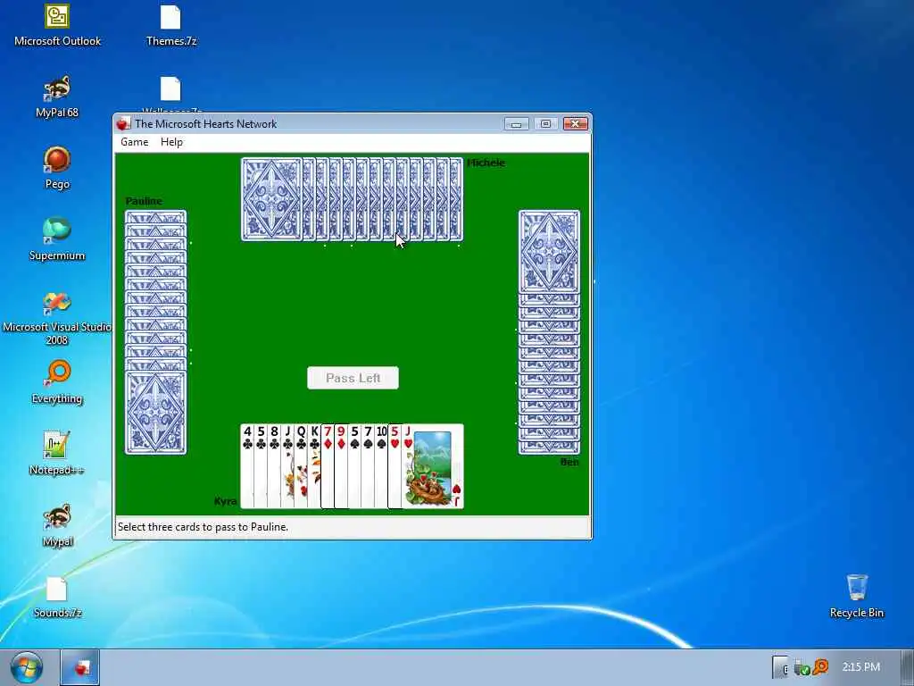This screenshot has height=686, width=914.
Task: Close the Microsoft Hearts Network window
Action: (575, 123)
